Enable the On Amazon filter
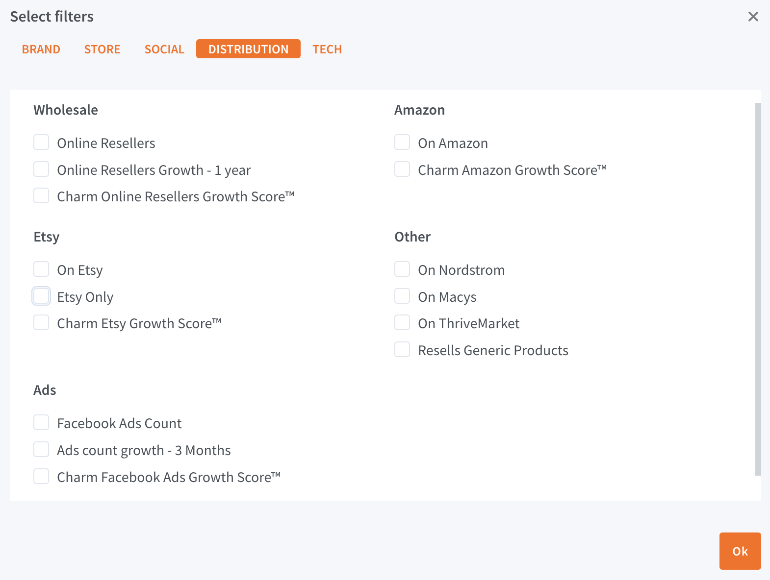This screenshot has width=770, height=580. click(402, 143)
